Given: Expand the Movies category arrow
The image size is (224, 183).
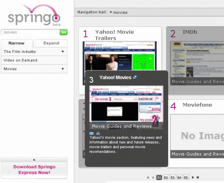Looking at the screenshot, I should (63, 68).
